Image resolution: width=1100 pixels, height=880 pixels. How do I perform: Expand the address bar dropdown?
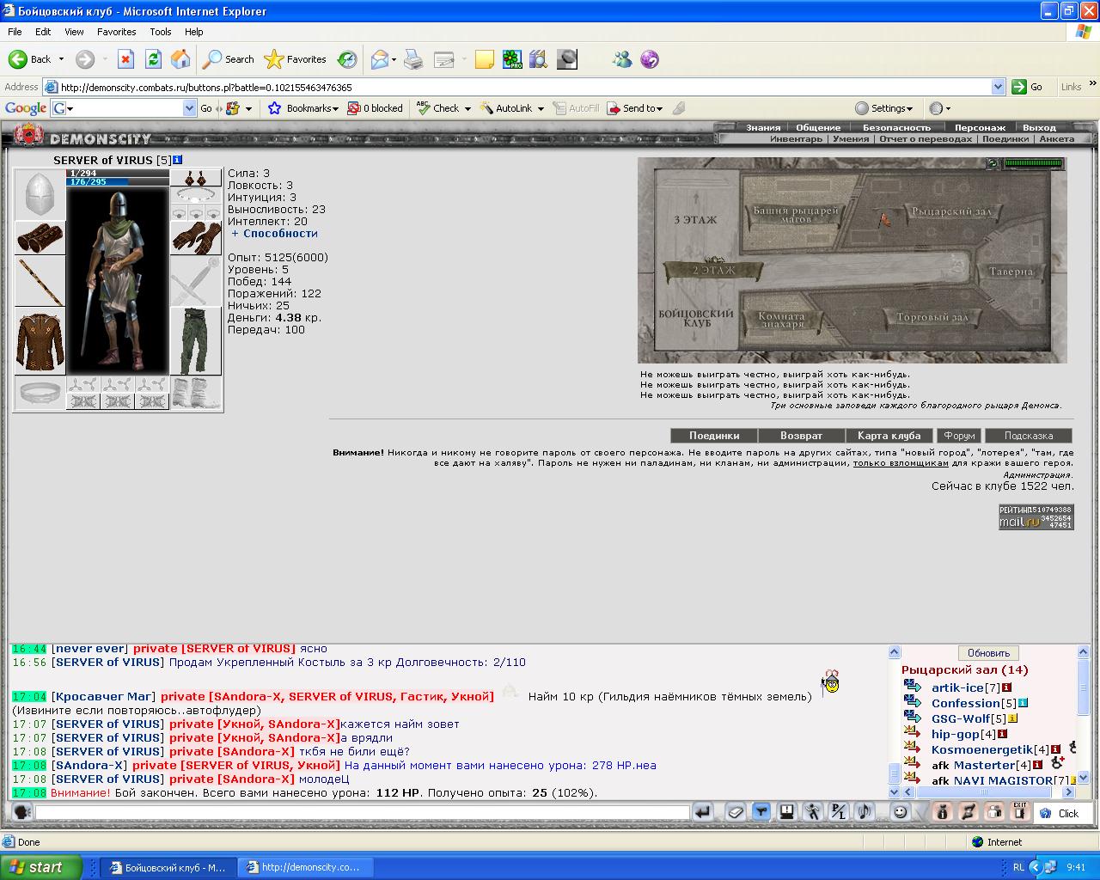[x=998, y=87]
